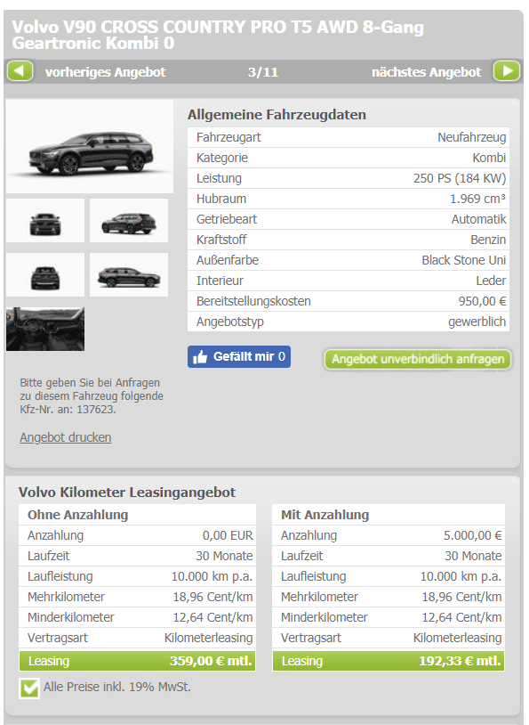This screenshot has height=725, width=529.
Task: Select the side profile car thumbnail
Action: point(129,274)
